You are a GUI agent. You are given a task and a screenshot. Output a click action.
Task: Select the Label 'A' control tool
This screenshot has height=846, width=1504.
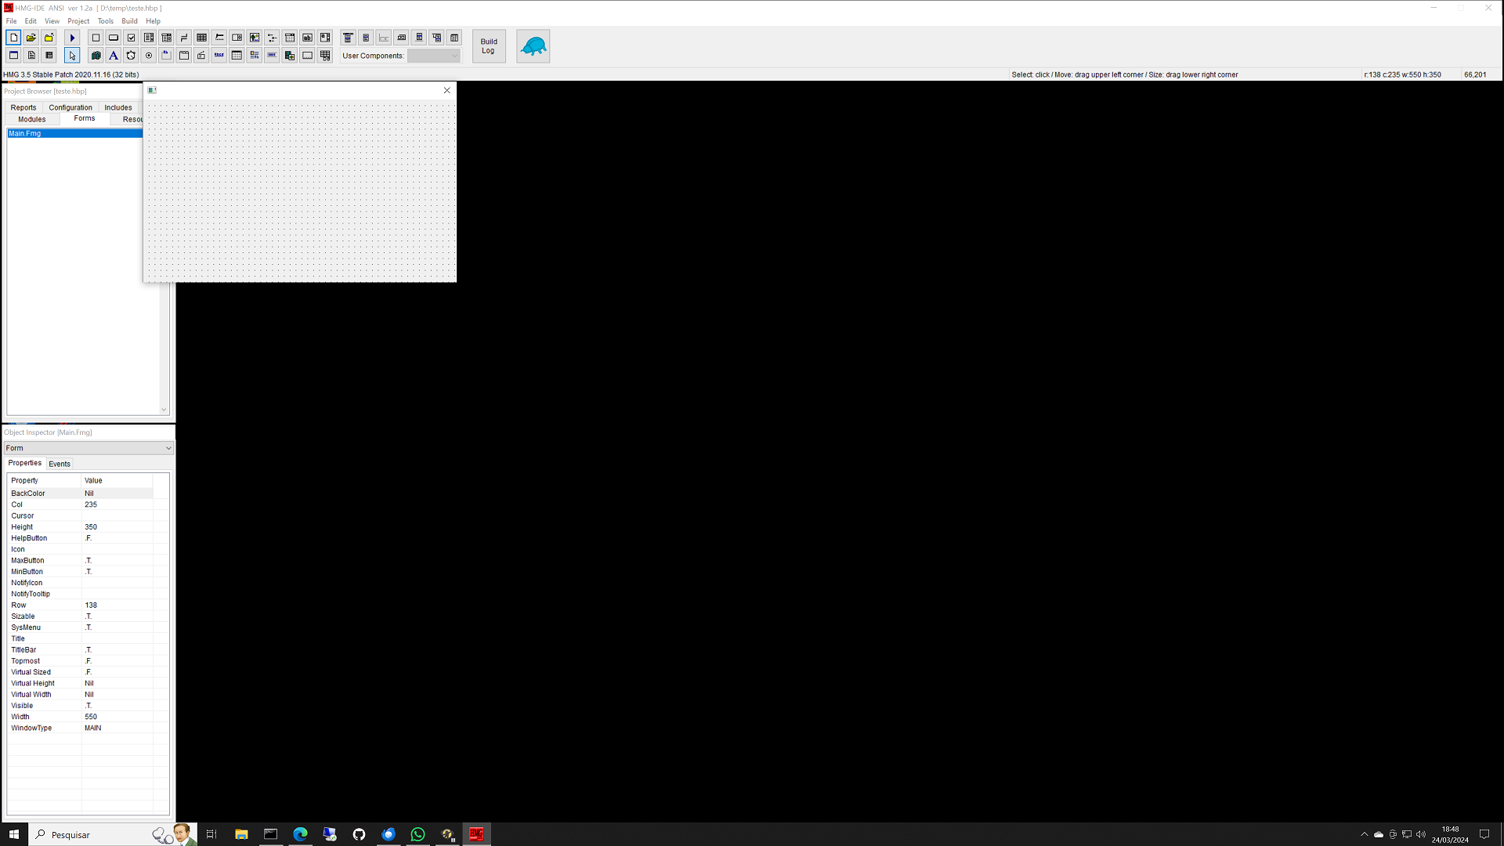click(x=114, y=56)
